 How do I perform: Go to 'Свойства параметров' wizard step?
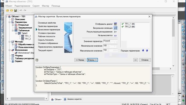(48, 26)
